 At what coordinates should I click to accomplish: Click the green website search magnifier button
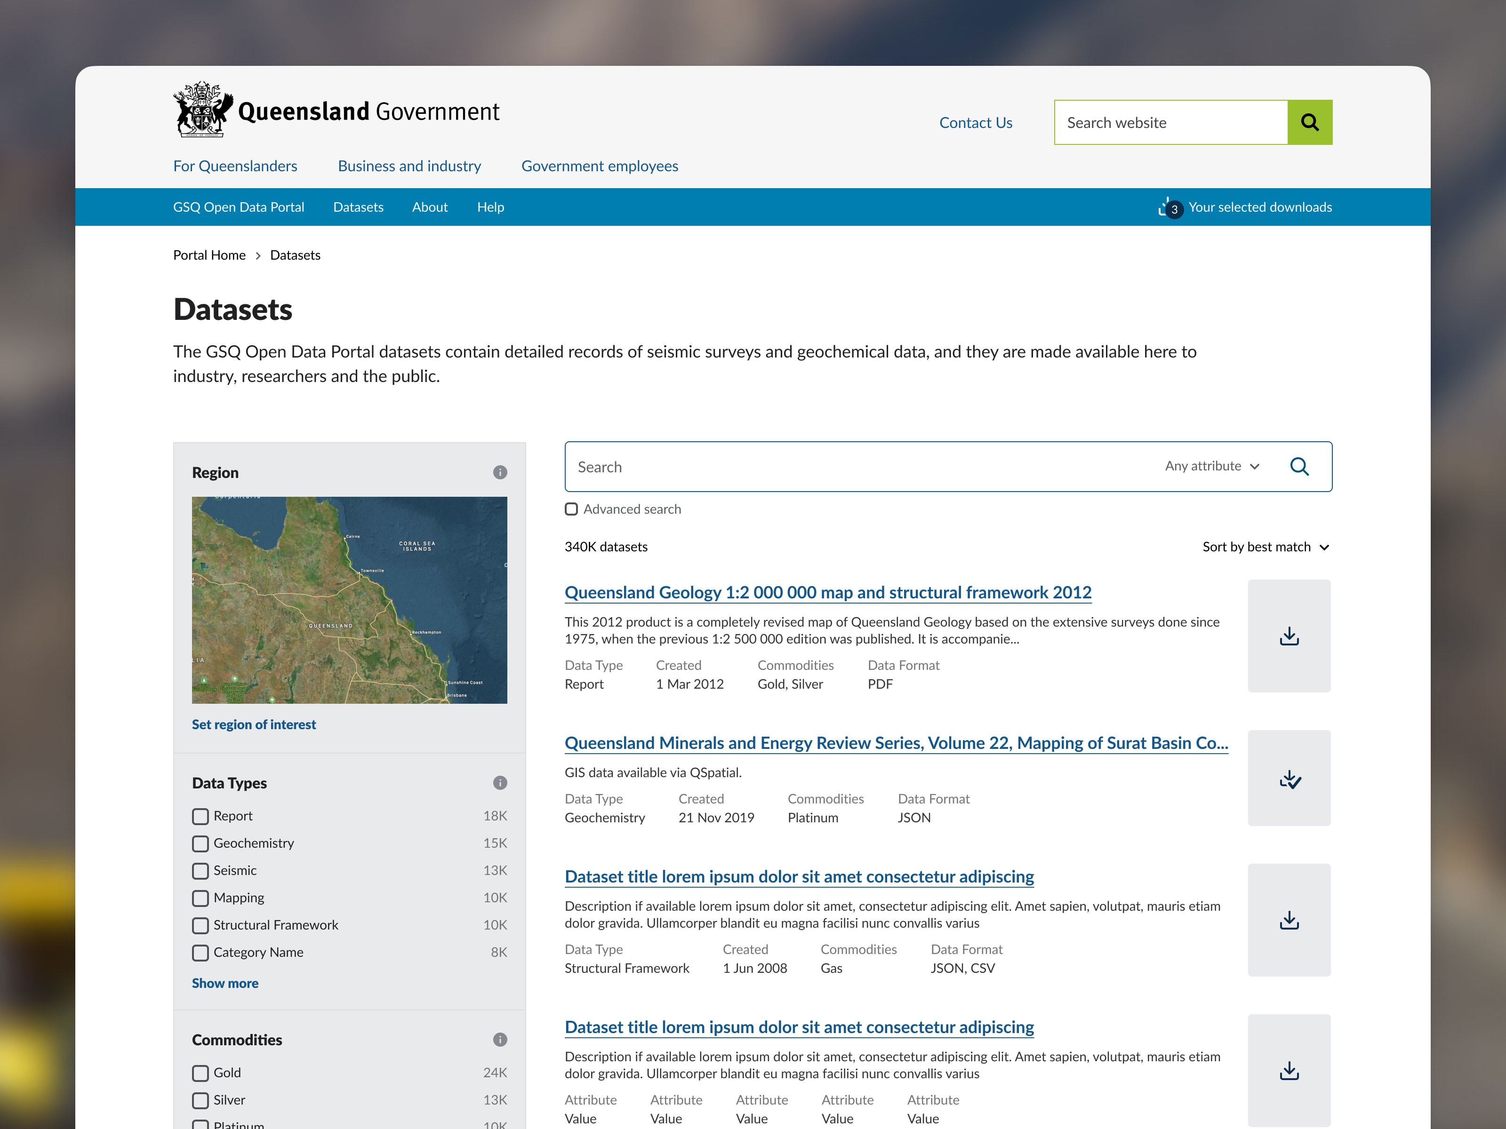(1309, 122)
